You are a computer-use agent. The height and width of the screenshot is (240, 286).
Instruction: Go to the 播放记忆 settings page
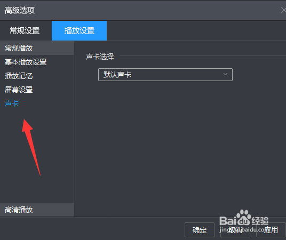click(19, 76)
